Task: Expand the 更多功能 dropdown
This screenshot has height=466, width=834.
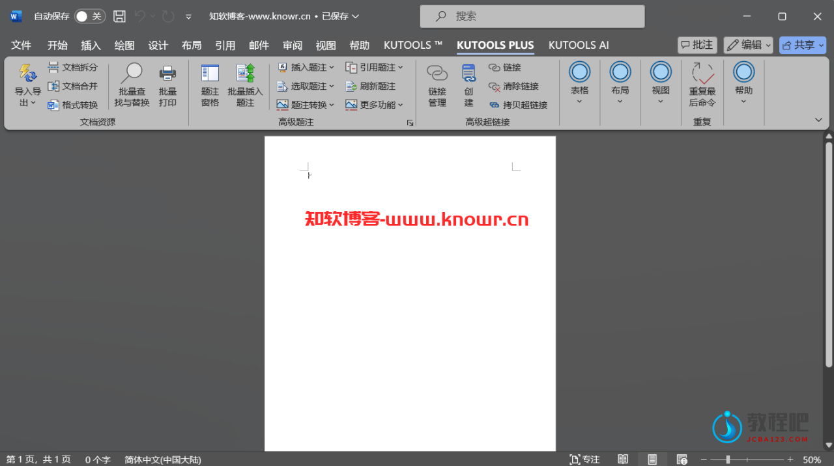Action: (375, 105)
